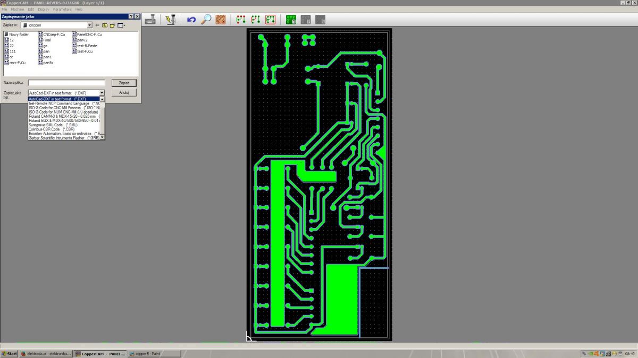Screen dimensions: 638x358
Task: Switch to elektroda.pl browser taskbar item
Action: click(x=46, y=354)
